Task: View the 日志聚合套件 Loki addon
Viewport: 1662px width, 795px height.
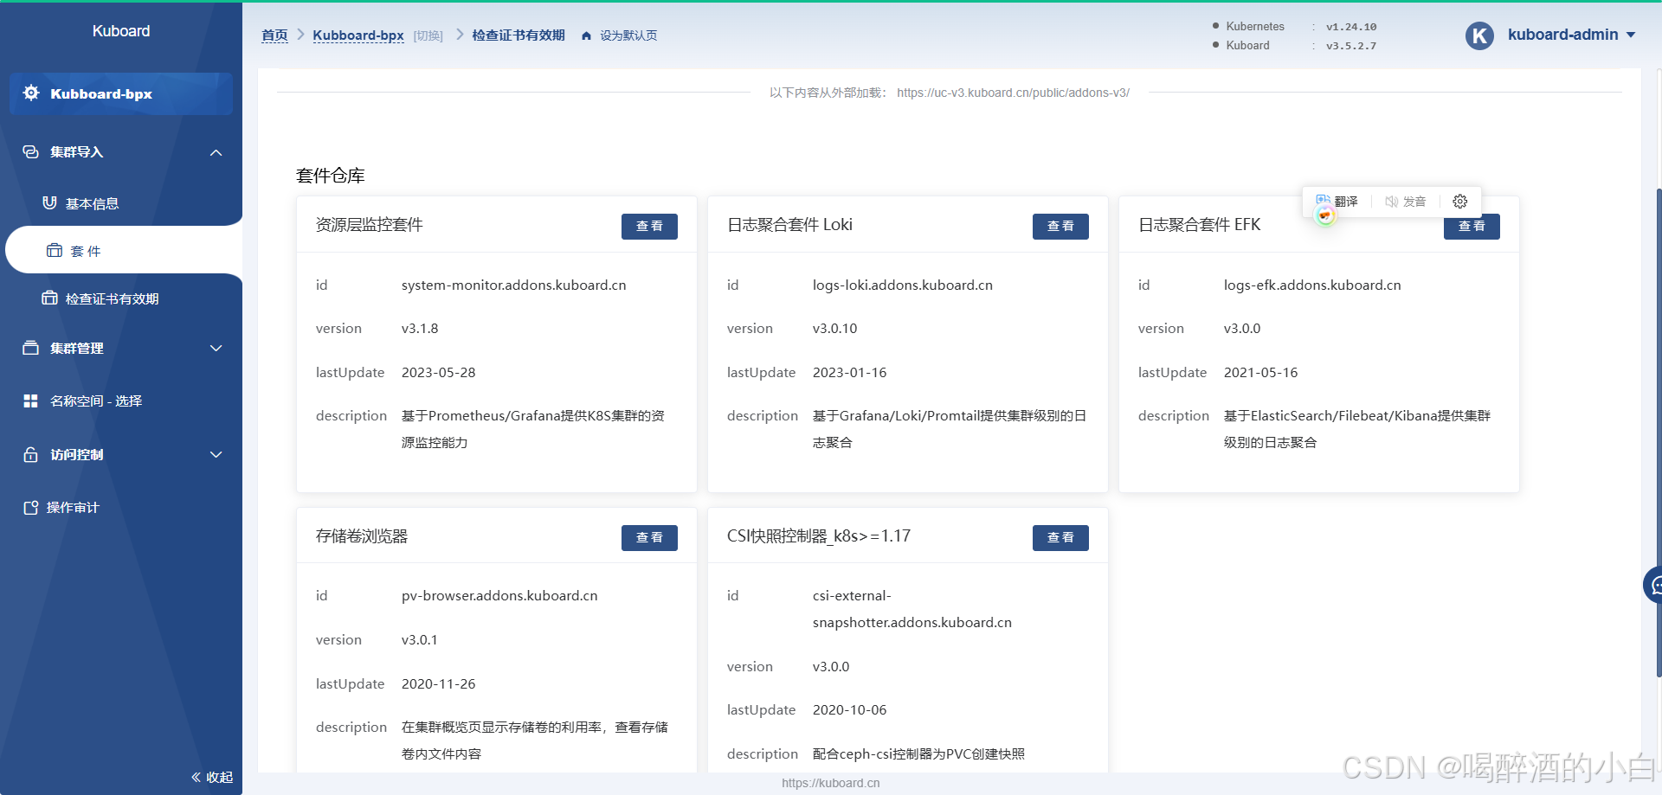Action: pyautogui.click(x=1060, y=227)
